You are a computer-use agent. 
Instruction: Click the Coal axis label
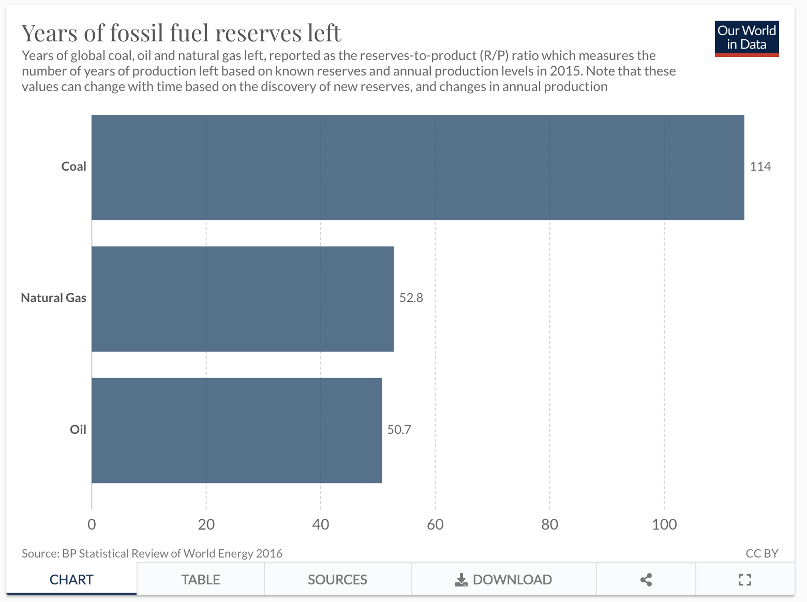tap(73, 166)
